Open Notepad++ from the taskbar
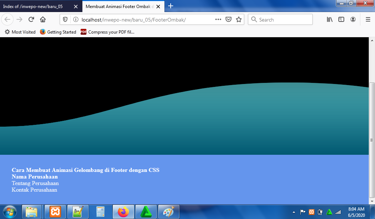Image resolution: width=375 pixels, height=219 pixels. coord(78,212)
